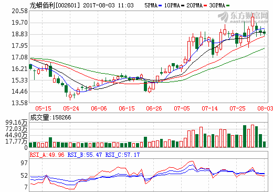
Task: Click the timestamp 2017-08-03 11:03
Action: click(108, 5)
